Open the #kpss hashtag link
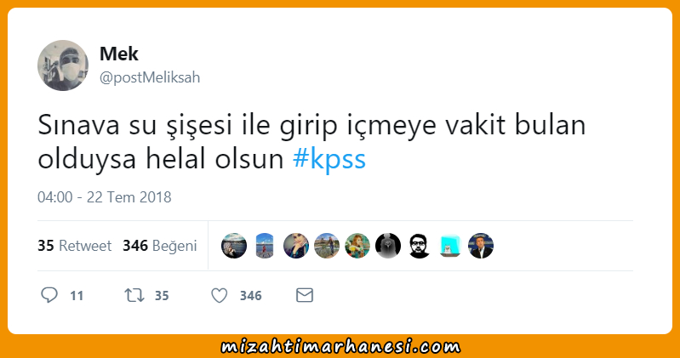Image resolution: width=680 pixels, height=358 pixels. tap(329, 159)
